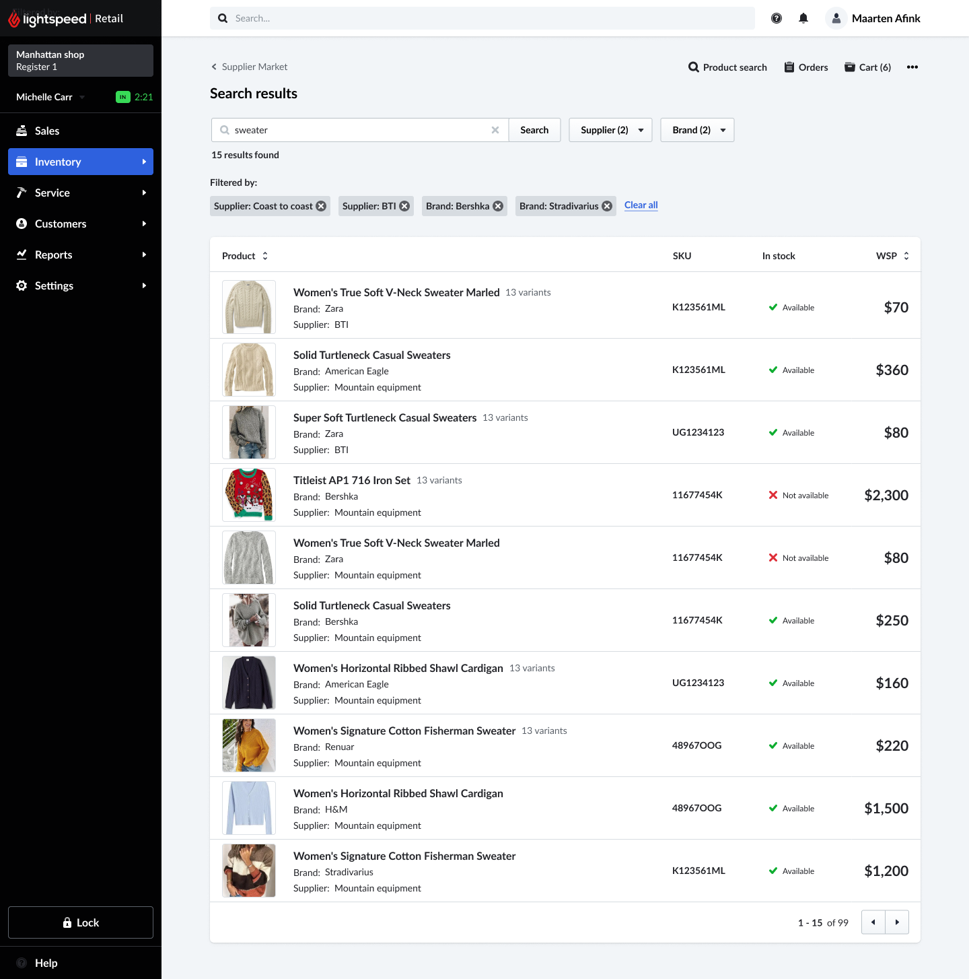Select Sales in the sidebar menu
This screenshot has width=969, height=979.
(x=81, y=131)
